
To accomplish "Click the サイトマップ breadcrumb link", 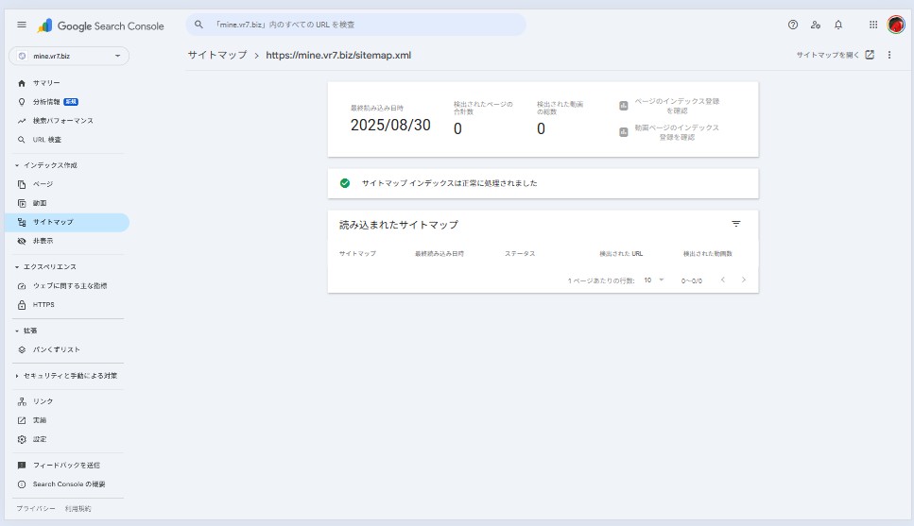I will [x=216, y=56].
